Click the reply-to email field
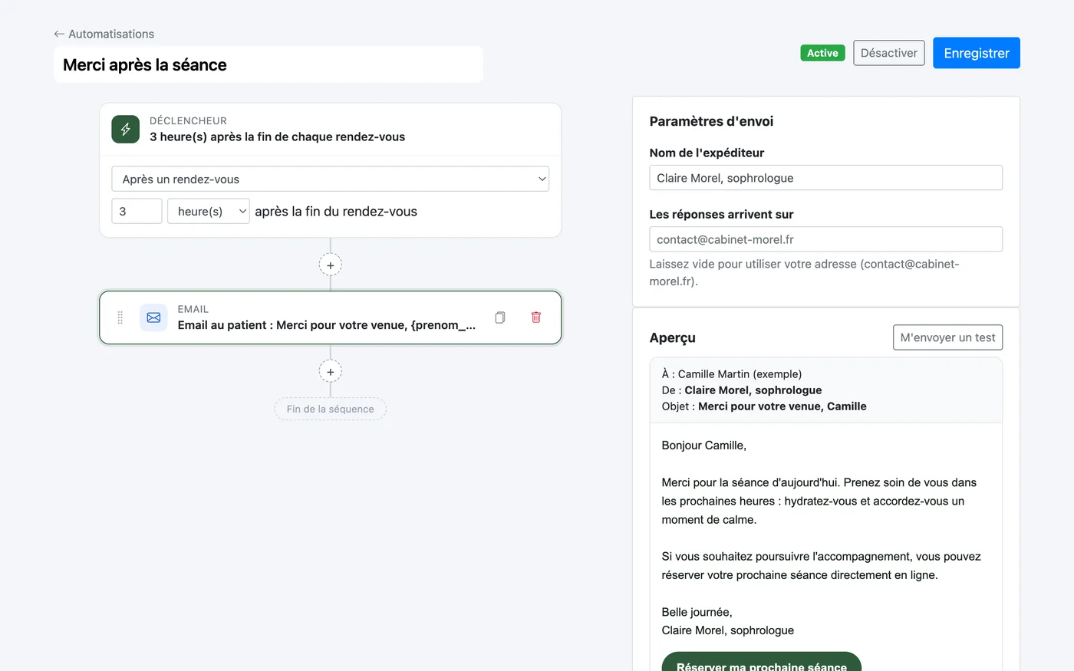This screenshot has width=1074, height=671. (825, 239)
